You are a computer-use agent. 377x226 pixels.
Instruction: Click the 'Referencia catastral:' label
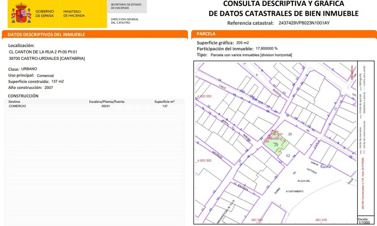click(x=250, y=23)
